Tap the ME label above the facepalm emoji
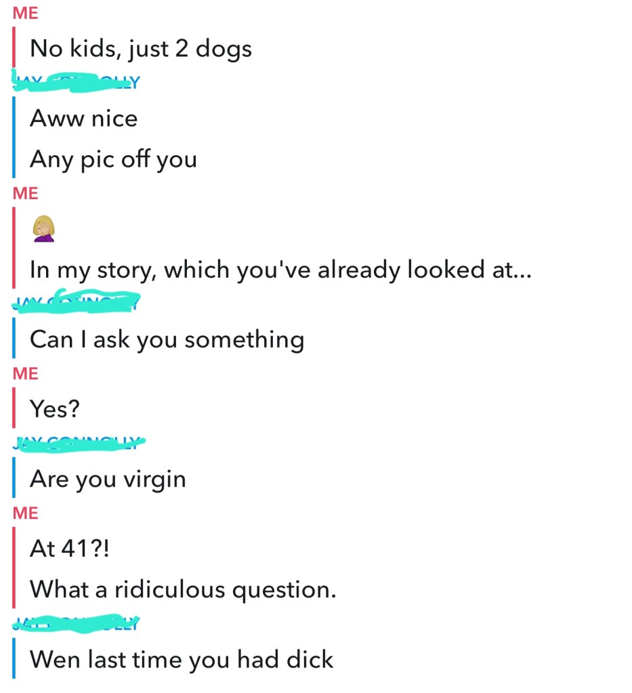 coord(26,192)
